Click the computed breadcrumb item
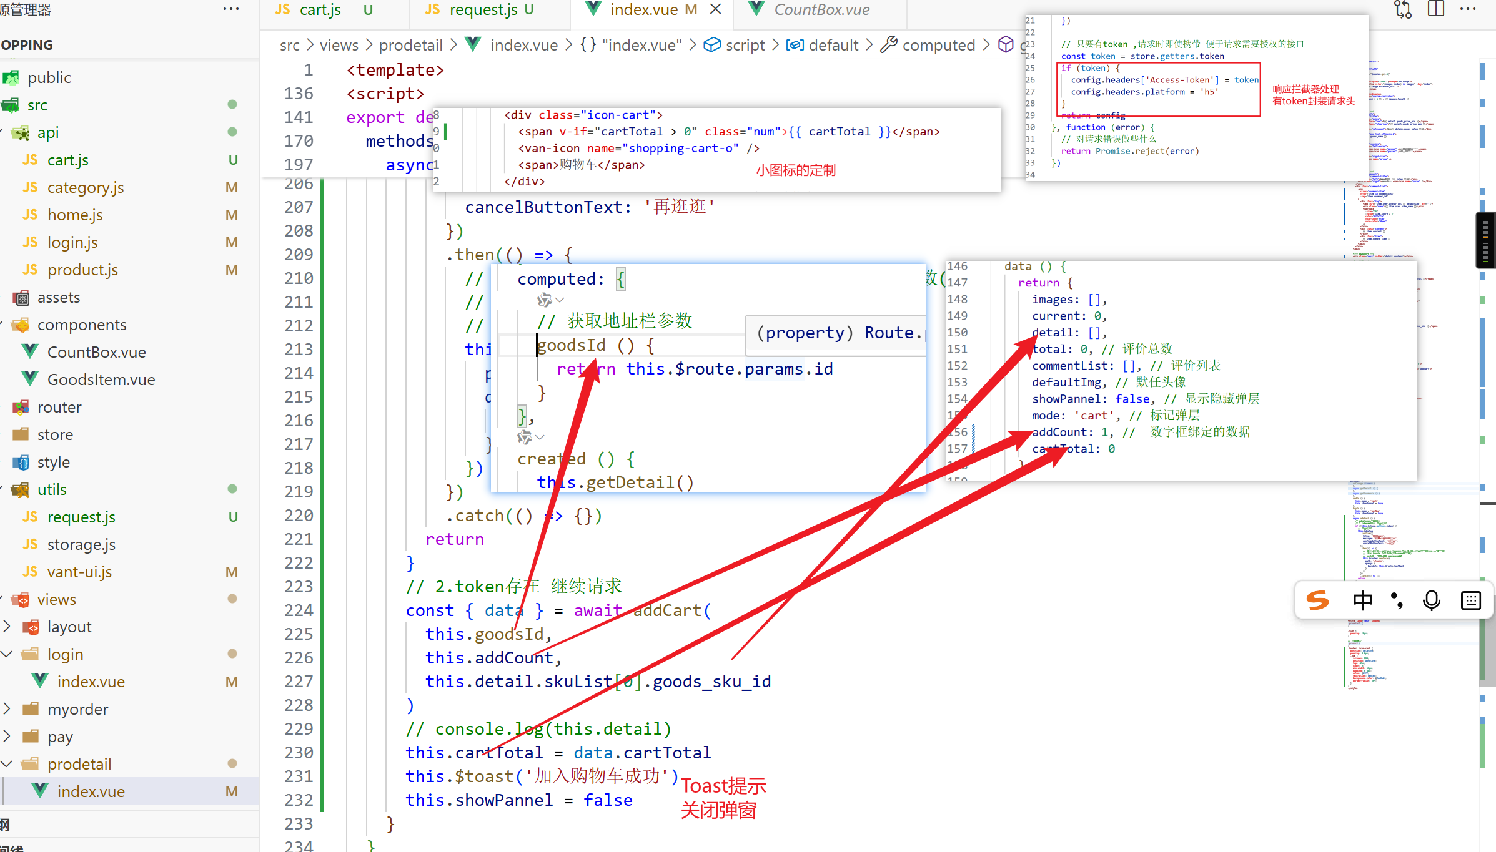 pyautogui.click(x=938, y=45)
